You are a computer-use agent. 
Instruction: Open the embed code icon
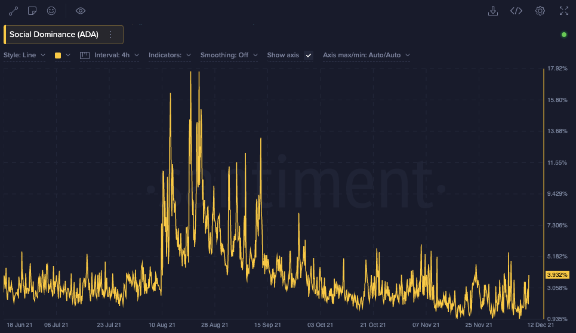516,11
